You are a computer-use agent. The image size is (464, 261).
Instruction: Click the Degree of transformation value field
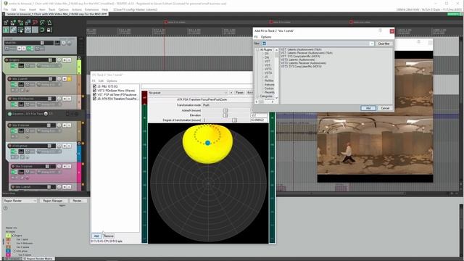pyautogui.click(x=259, y=120)
